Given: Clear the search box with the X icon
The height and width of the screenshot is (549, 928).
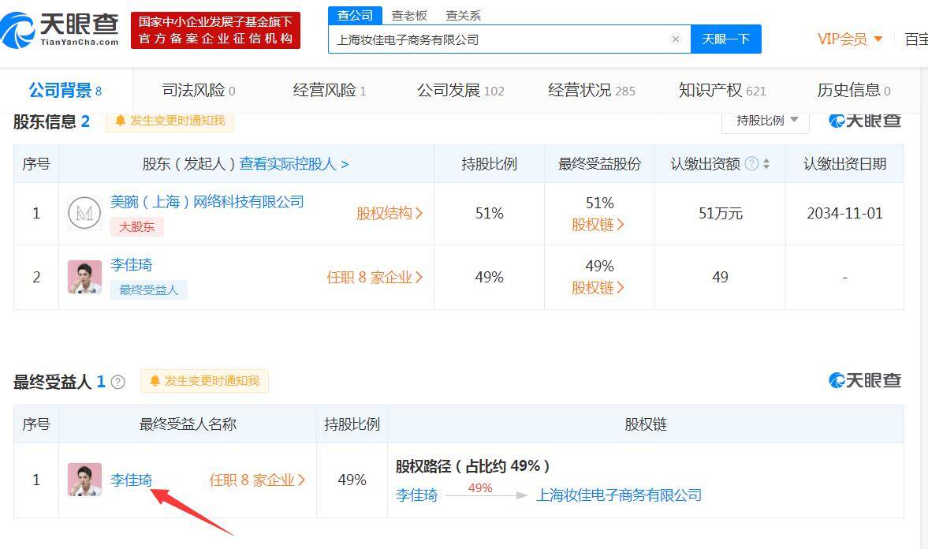Looking at the screenshot, I should coord(675,39).
